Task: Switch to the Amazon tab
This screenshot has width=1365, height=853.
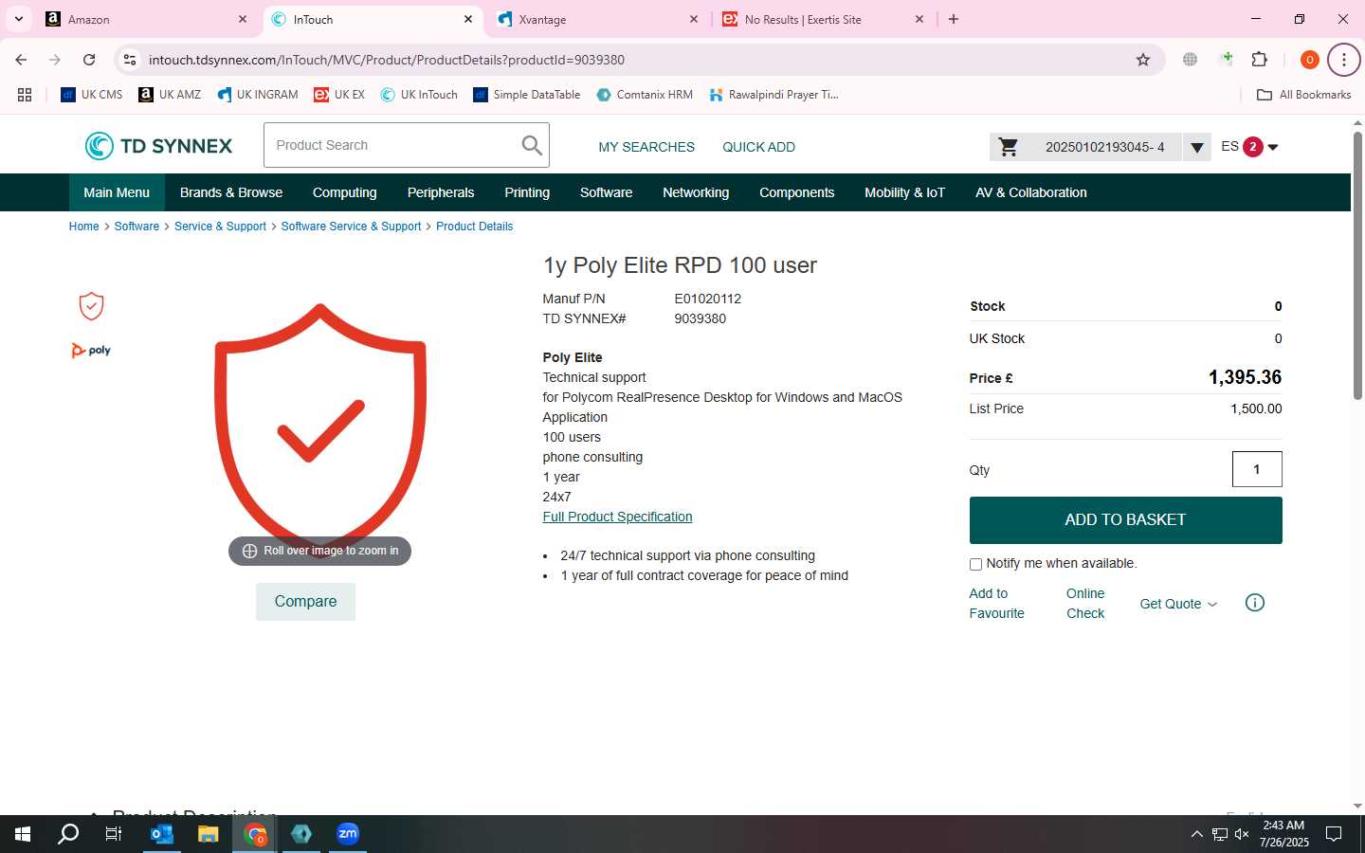Action: tap(147, 19)
